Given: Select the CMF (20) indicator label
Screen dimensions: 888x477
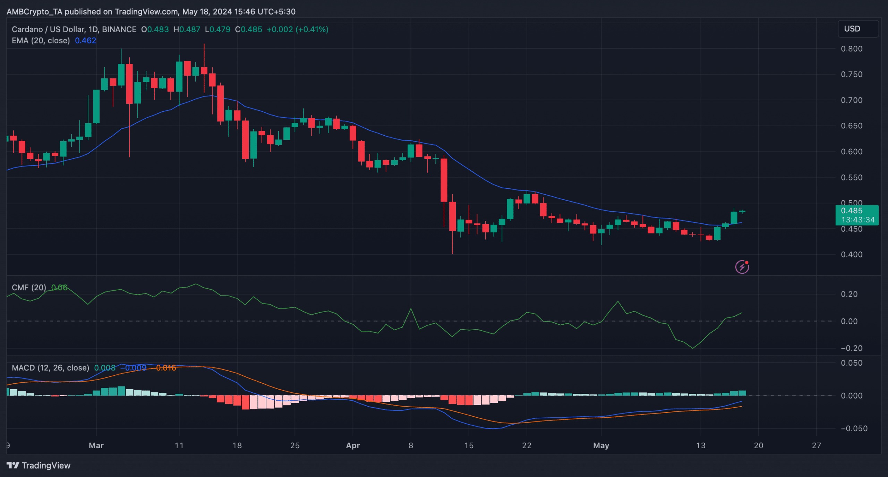Looking at the screenshot, I should pyautogui.click(x=29, y=288).
